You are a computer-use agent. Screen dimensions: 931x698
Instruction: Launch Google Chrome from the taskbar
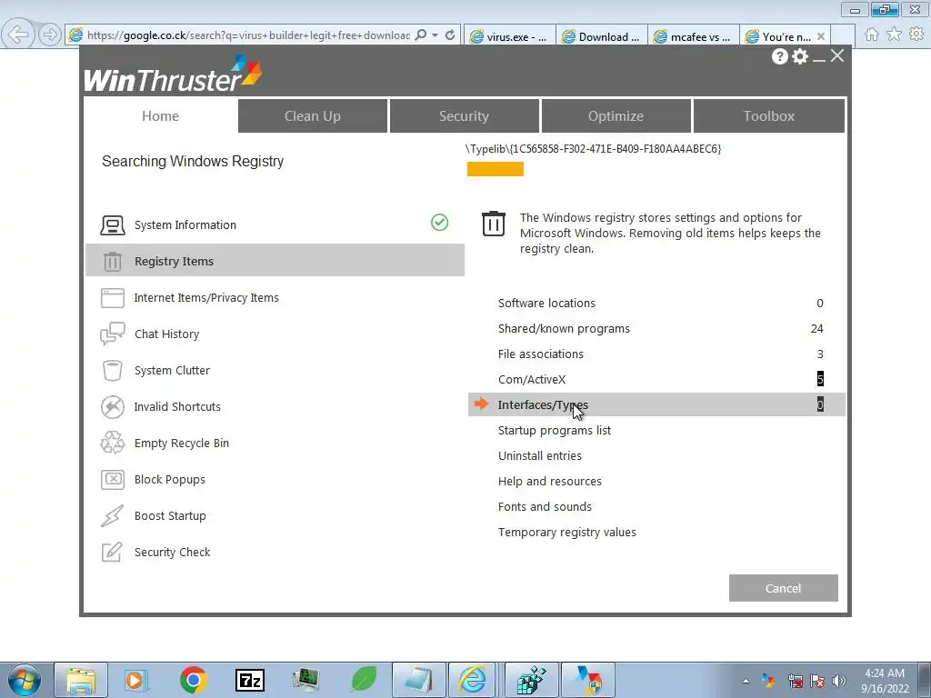[193, 680]
